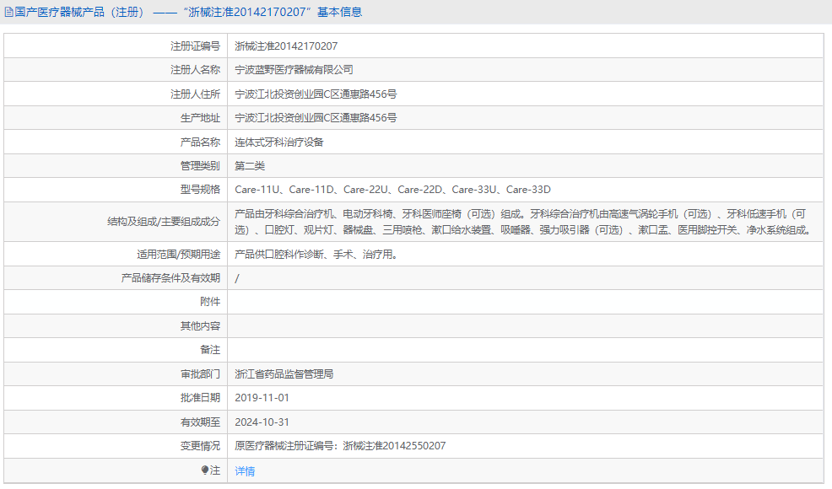The height and width of the screenshot is (489, 832).
Task: Click management category value 第二类
Action: (250, 166)
